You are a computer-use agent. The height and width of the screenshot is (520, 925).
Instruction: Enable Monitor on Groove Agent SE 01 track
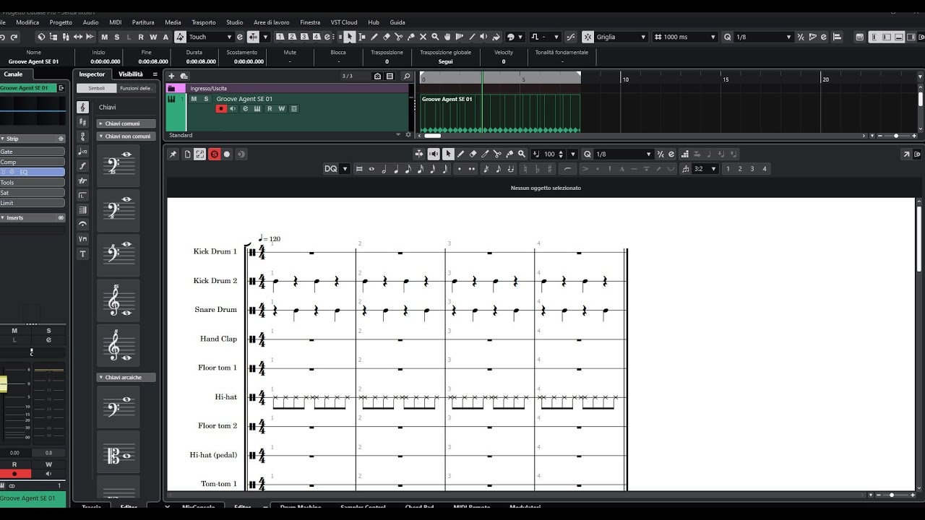pyautogui.click(x=233, y=108)
